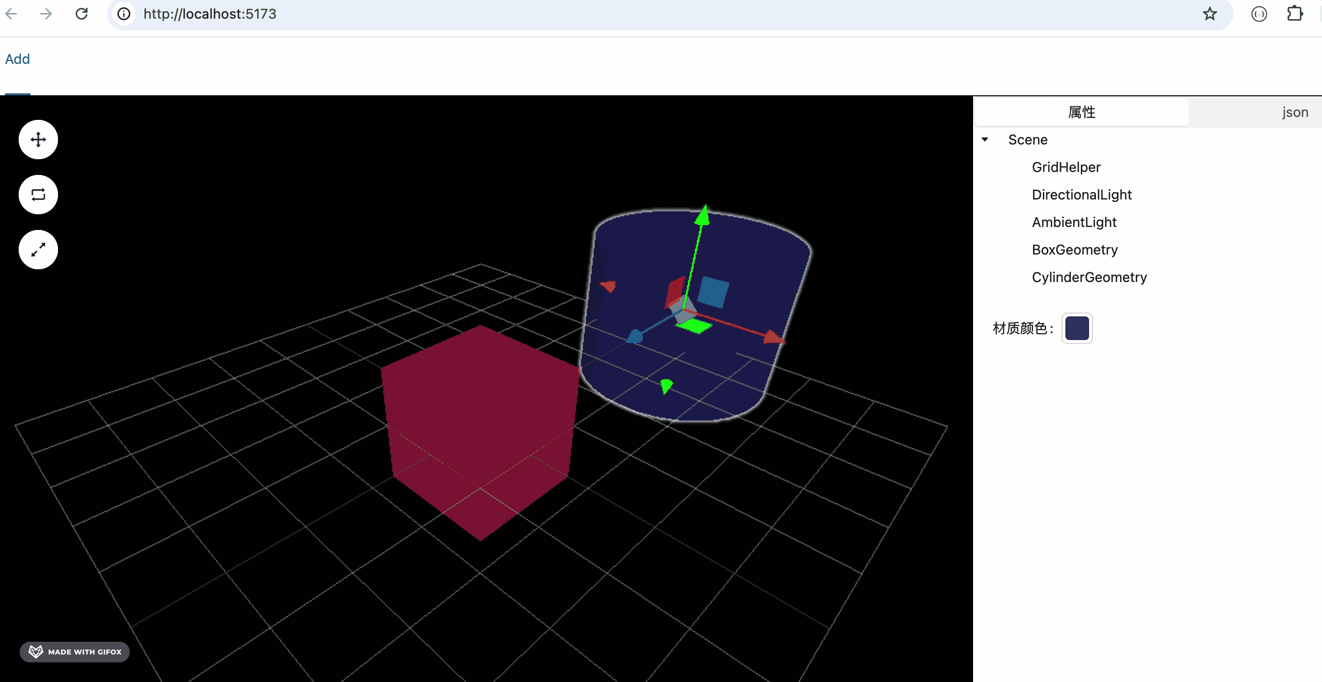Collapse the Scene tree node
Viewport: 1322px width, 682px height.
985,140
